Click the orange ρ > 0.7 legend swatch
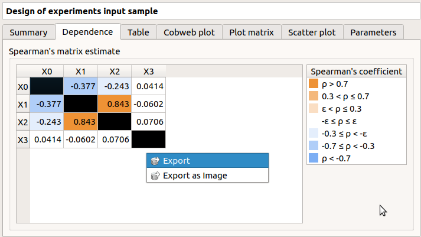The image size is (421, 237). [313, 84]
